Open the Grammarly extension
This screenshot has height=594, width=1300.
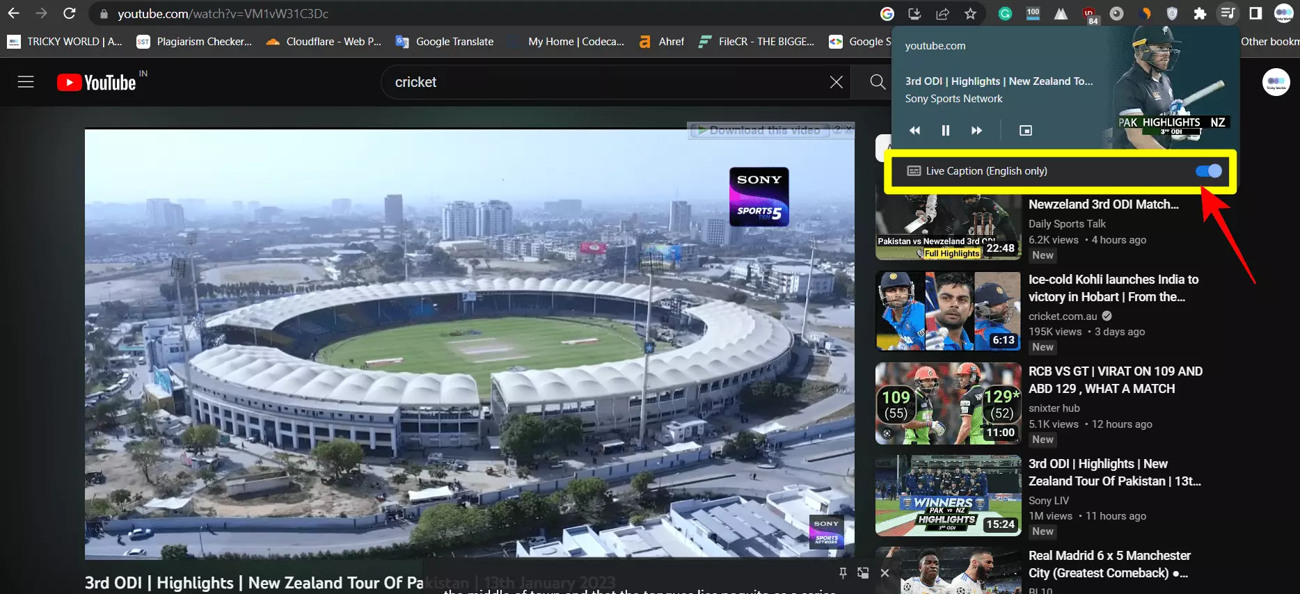1005,14
